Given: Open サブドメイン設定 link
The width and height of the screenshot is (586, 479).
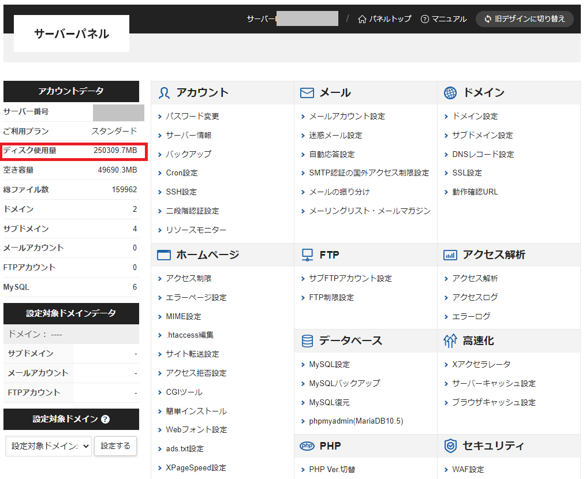Looking at the screenshot, I should [482, 135].
